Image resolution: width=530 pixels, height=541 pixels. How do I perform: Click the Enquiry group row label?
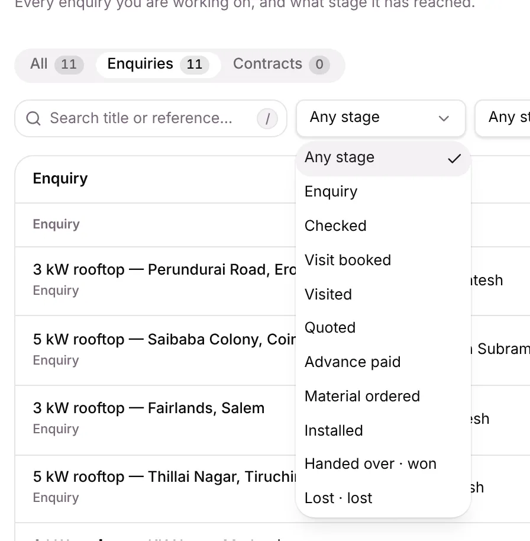tap(56, 224)
